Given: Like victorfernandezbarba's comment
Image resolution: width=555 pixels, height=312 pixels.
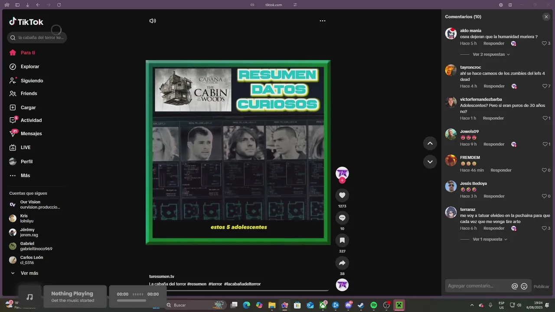Looking at the screenshot, I should 545,118.
